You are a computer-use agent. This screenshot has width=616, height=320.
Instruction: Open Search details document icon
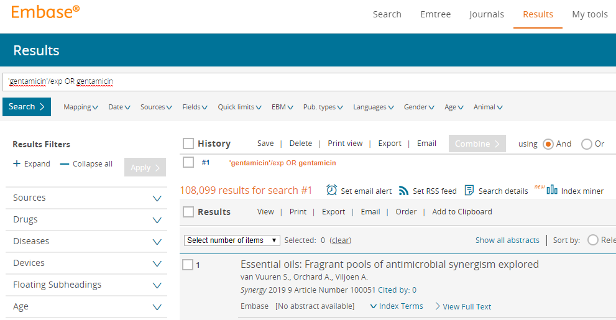tap(469, 190)
